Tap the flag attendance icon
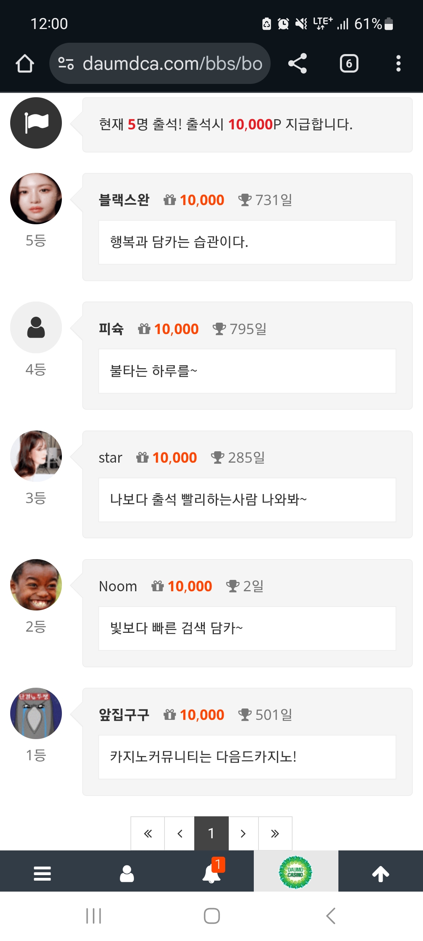The image size is (423, 941). (x=36, y=123)
